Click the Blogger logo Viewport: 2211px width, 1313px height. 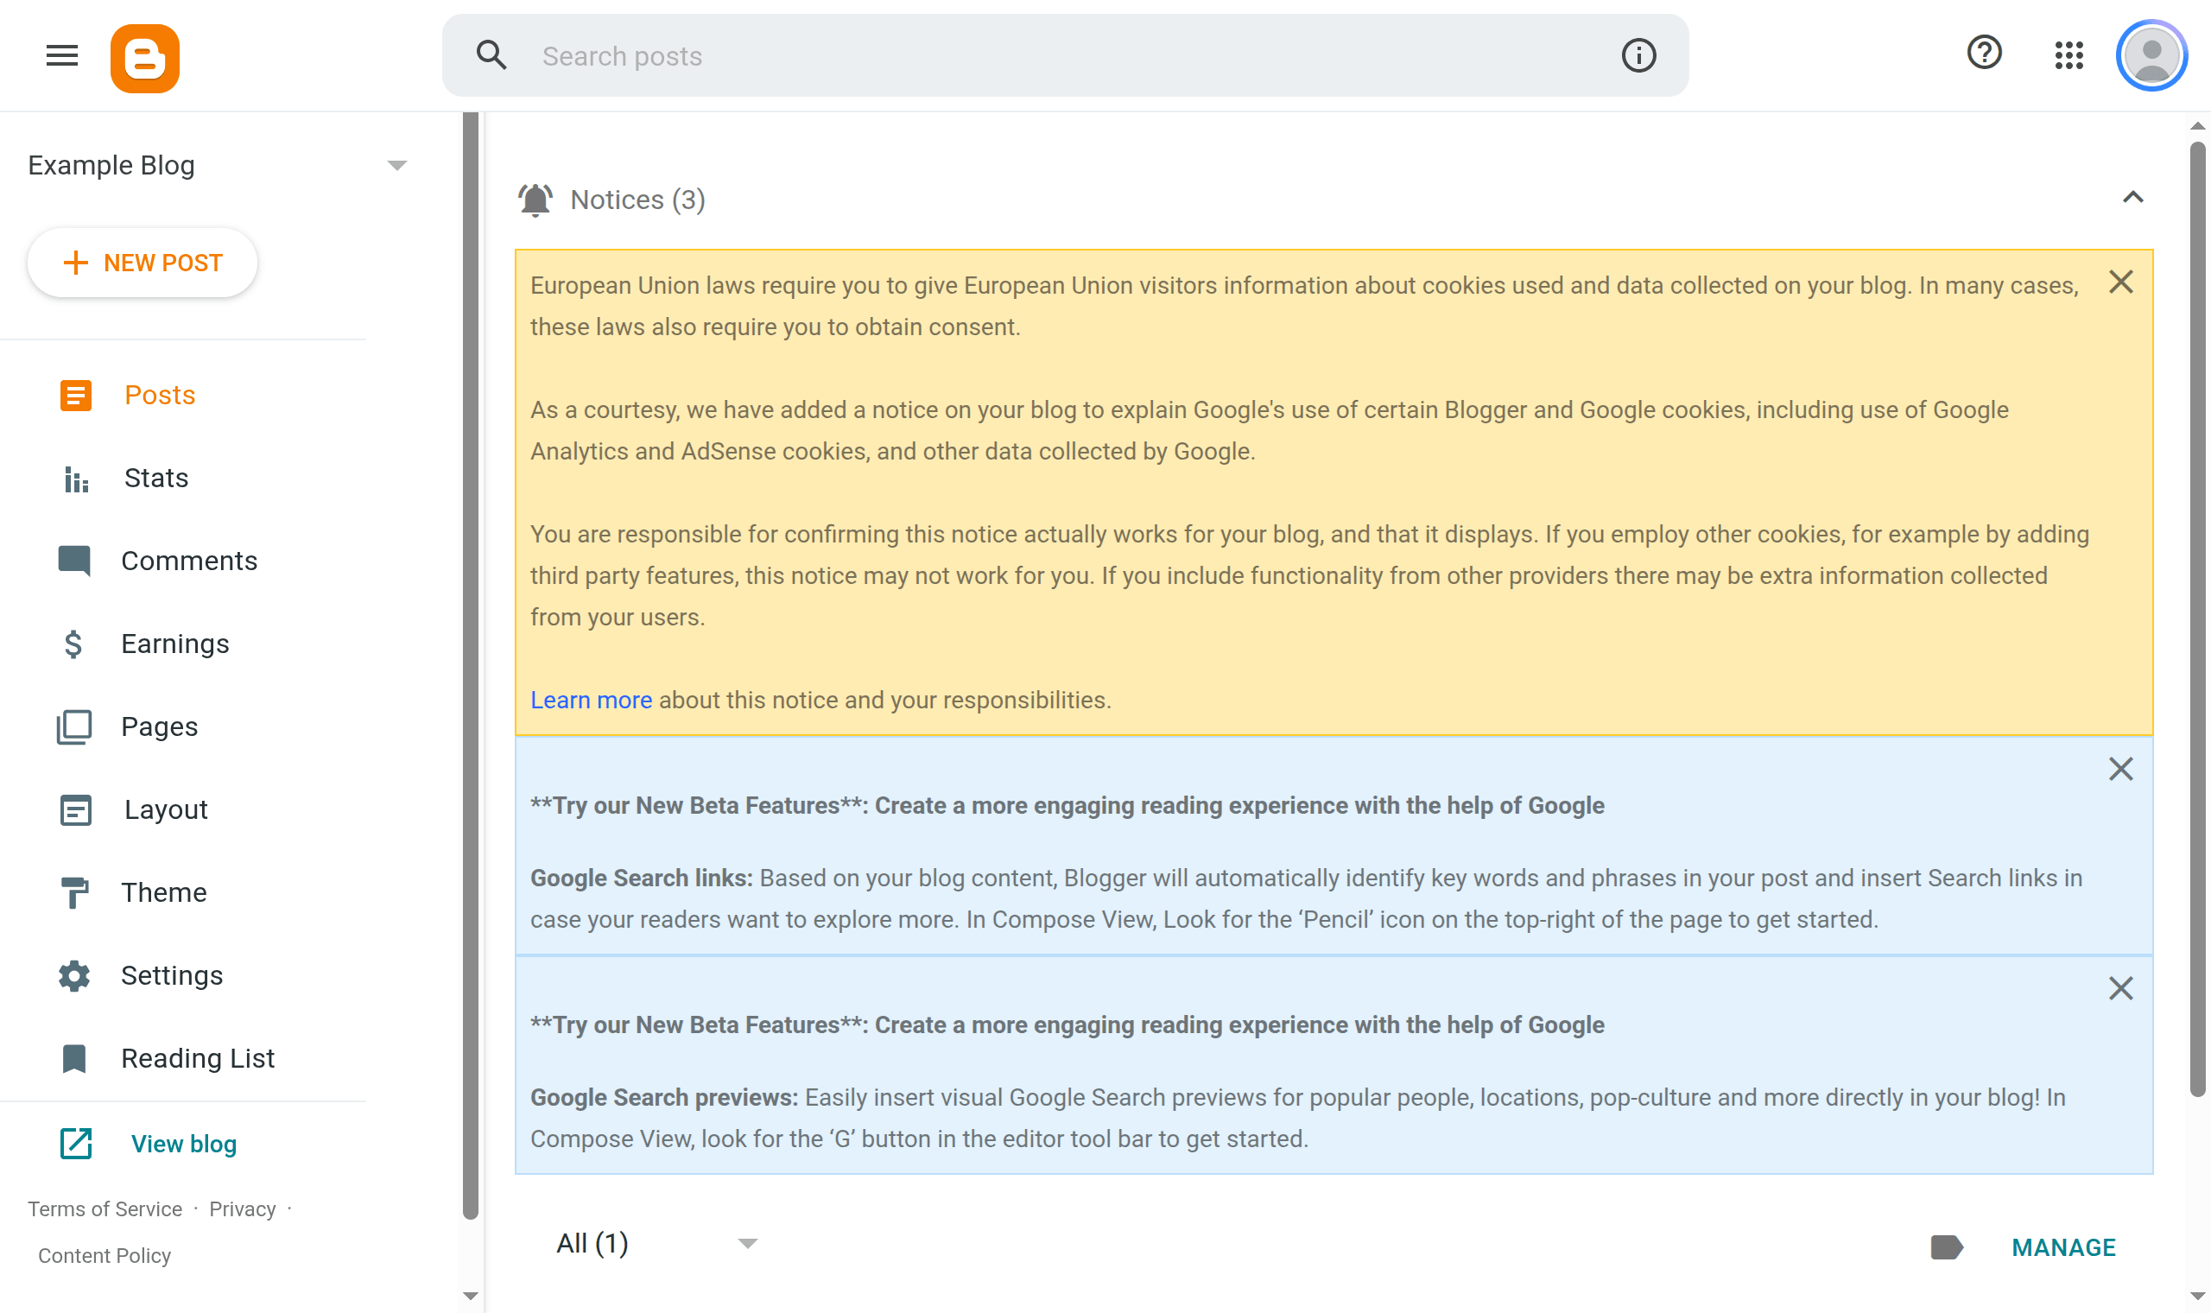[x=145, y=59]
